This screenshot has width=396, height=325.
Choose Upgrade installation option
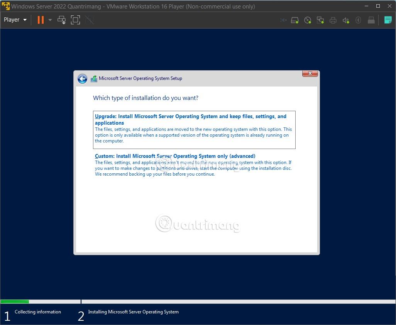(194, 130)
